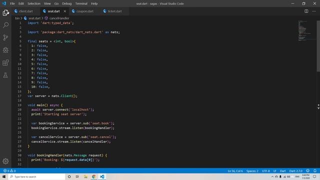Open the Test flask view
Viewport: 320px width, 180px height.
(5, 75)
